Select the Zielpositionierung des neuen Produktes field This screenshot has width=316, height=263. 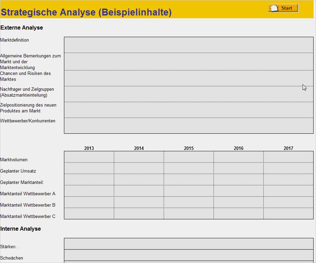189,110
